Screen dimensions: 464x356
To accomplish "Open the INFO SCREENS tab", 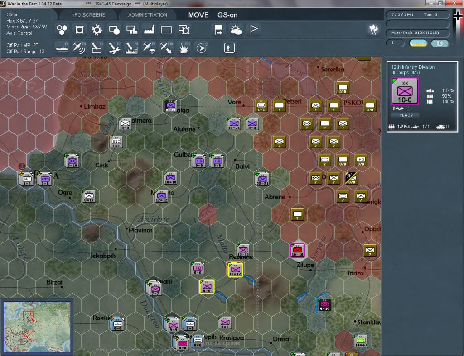I will [87, 15].
